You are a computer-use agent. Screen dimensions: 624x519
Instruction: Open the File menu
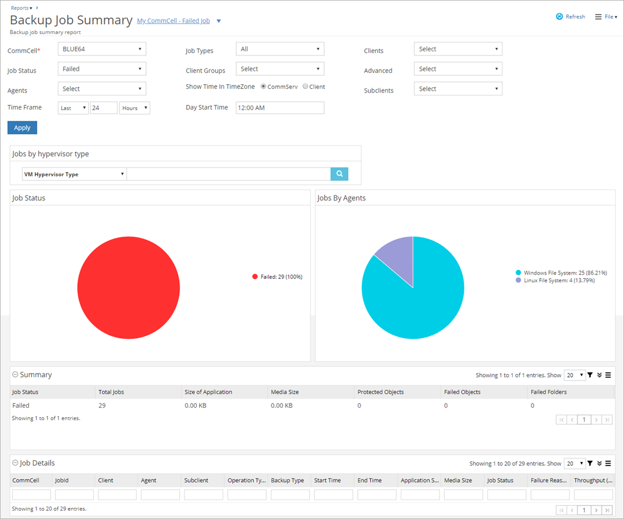click(609, 16)
